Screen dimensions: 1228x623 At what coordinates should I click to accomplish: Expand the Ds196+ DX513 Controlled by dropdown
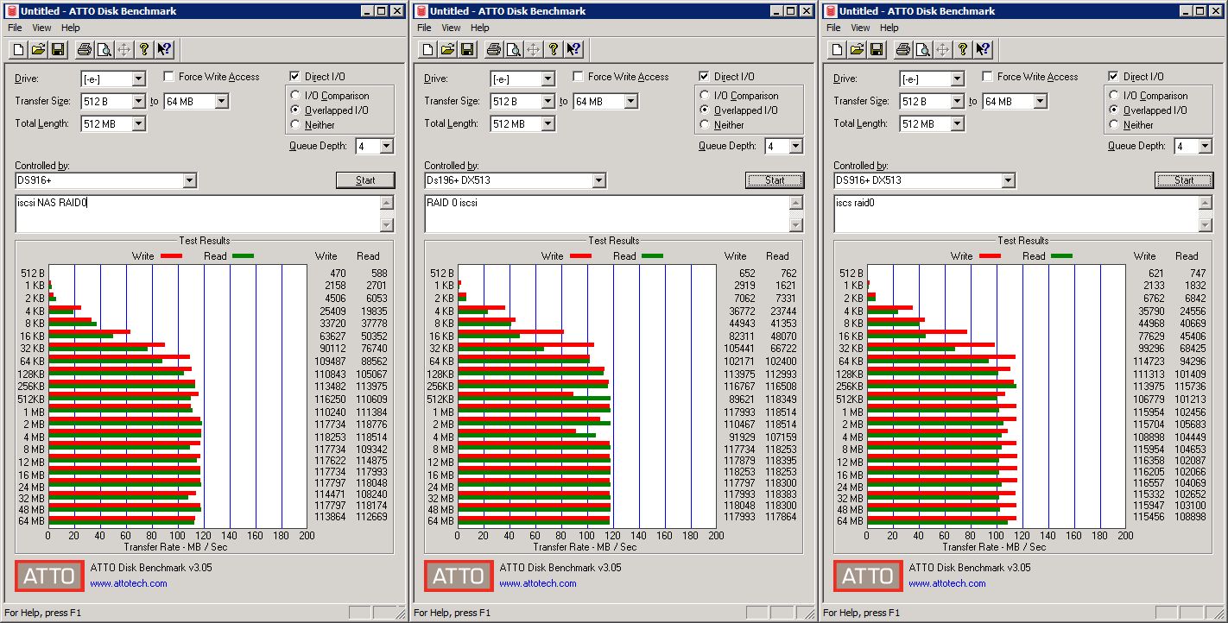point(598,181)
